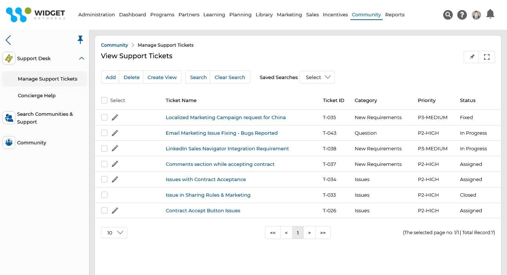Screen dimensions: 507x275
Task: Click the help question mark icon
Action: pos(462,15)
